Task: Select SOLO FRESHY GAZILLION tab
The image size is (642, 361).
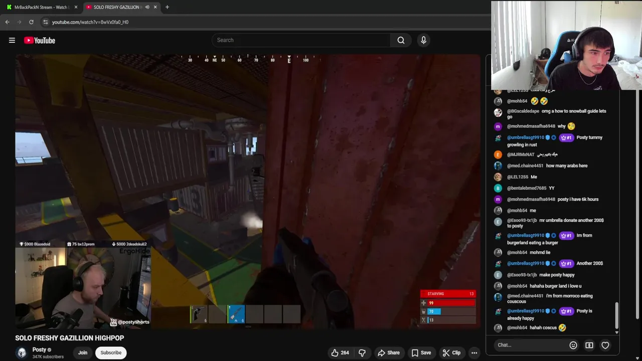Action: click(x=117, y=7)
